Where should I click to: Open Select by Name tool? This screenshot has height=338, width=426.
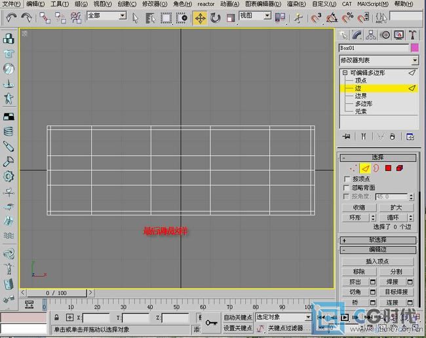150,18
